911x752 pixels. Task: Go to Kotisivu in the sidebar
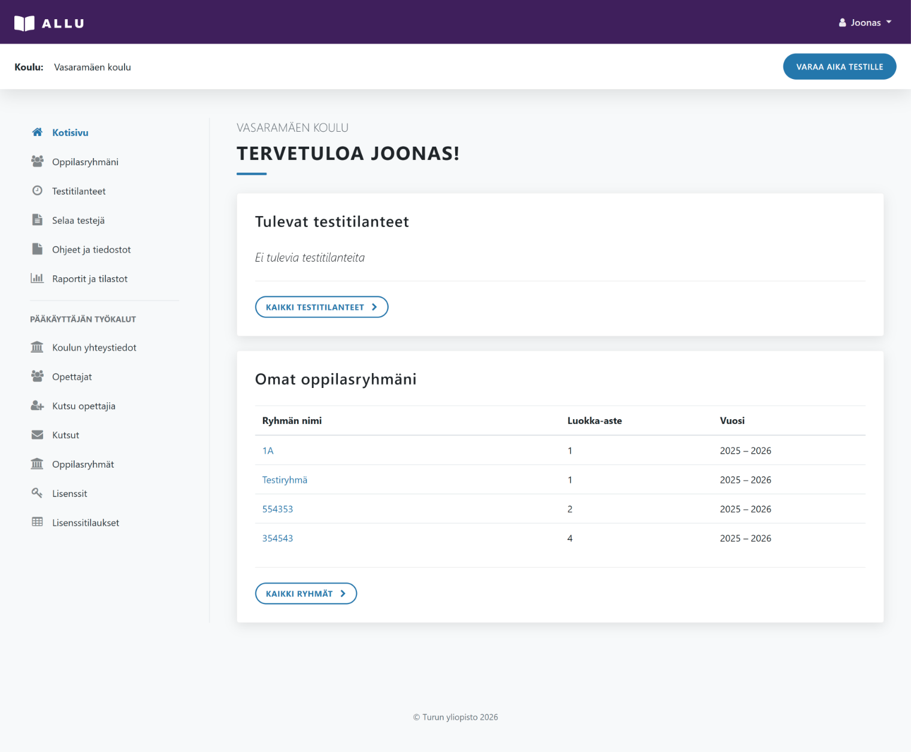coord(70,133)
